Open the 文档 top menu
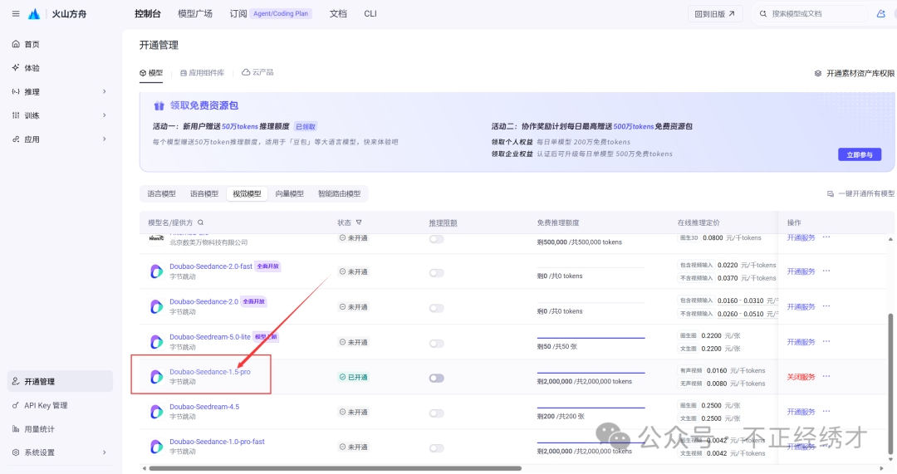Image resolution: width=897 pixels, height=474 pixels. [x=338, y=14]
